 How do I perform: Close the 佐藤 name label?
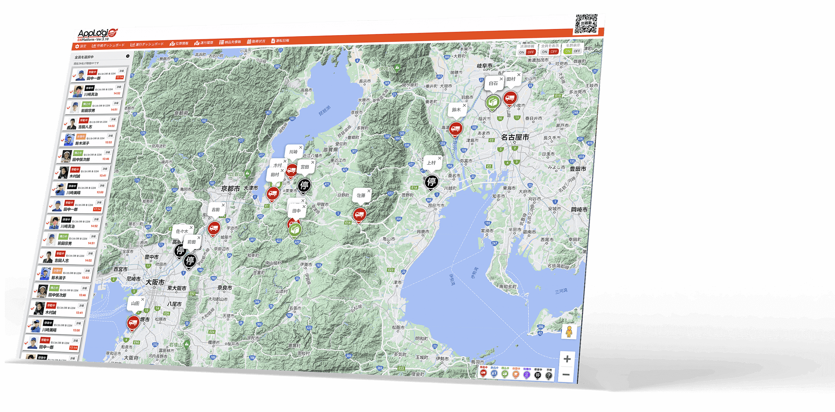coord(369,191)
